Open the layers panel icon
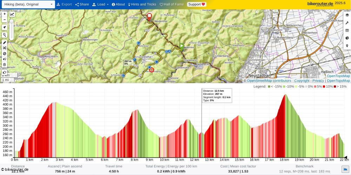Viewport: 351px width, 175px height. (347, 15)
